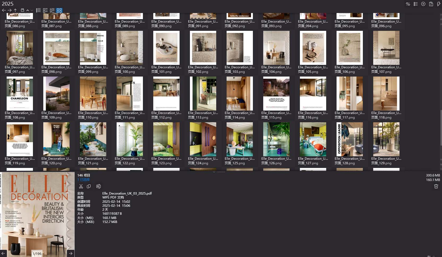
Task: Click the clipboard paste icon
Action: pos(431,4)
